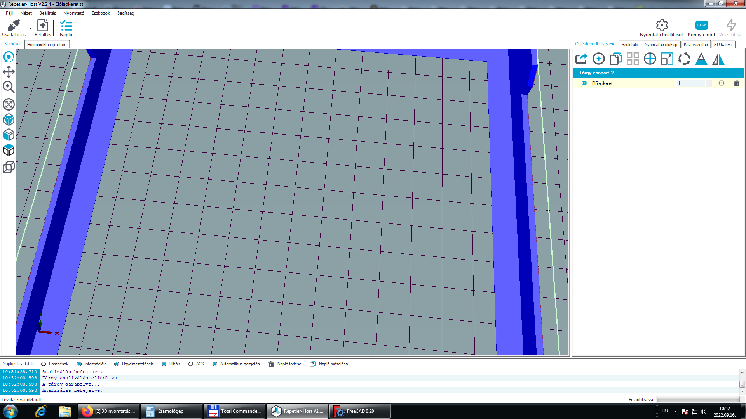Open the Előlapkeret quantity dropdown
This screenshot has height=419, width=746.
(708, 83)
